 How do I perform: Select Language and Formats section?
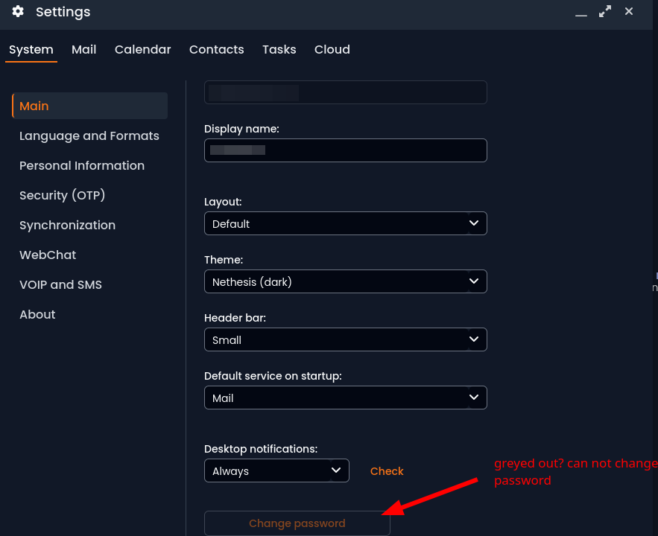(x=89, y=135)
